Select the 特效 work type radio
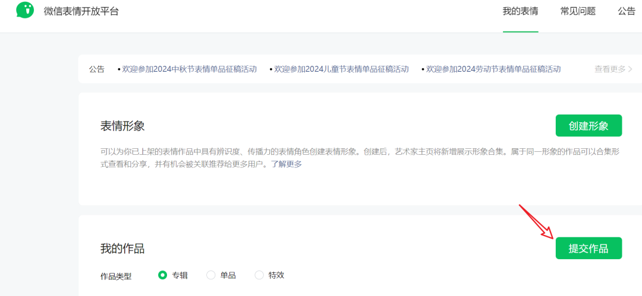The height and width of the screenshot is (296, 642). click(259, 275)
